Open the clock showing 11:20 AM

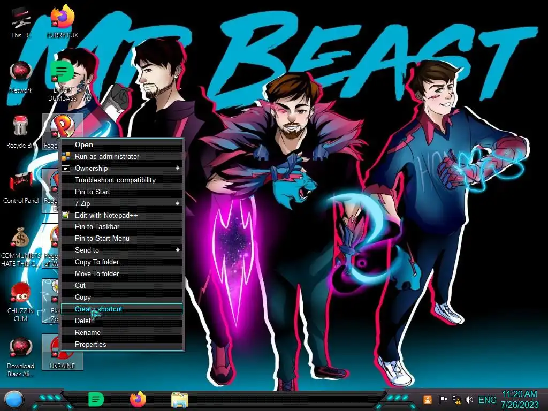pos(519,399)
